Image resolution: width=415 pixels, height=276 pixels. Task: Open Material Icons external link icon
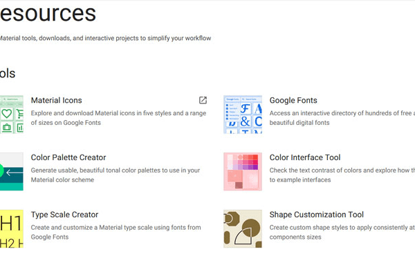click(x=203, y=100)
